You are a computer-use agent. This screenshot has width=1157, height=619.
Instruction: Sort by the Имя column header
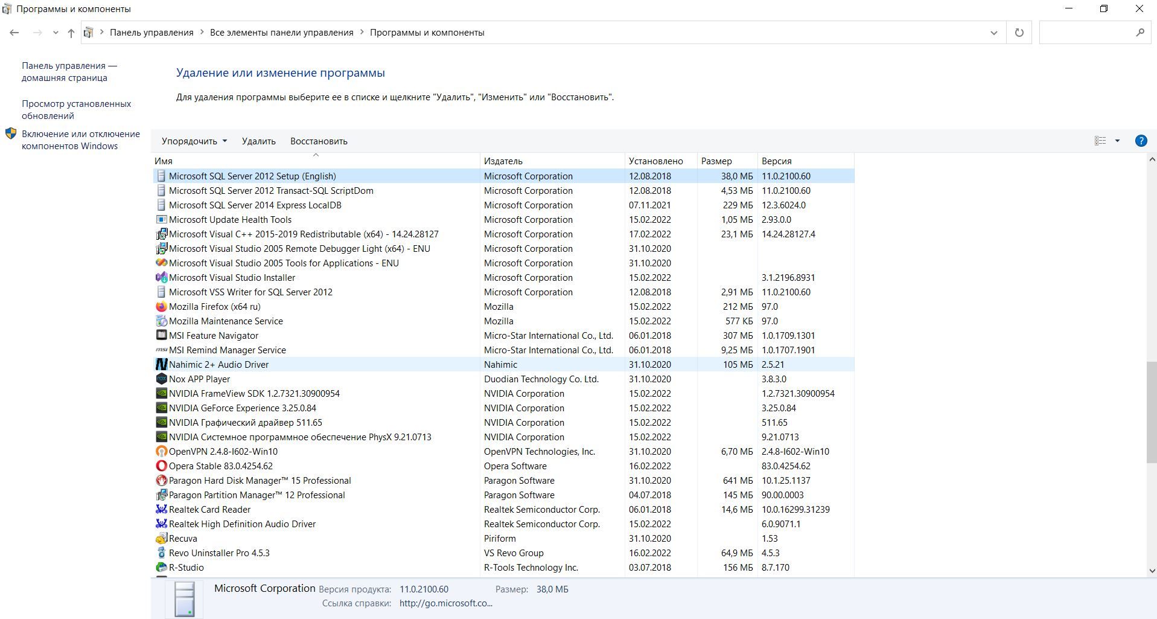(316, 161)
